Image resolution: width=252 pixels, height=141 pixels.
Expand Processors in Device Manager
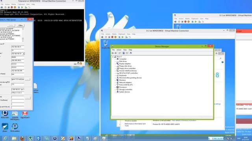[115, 87]
